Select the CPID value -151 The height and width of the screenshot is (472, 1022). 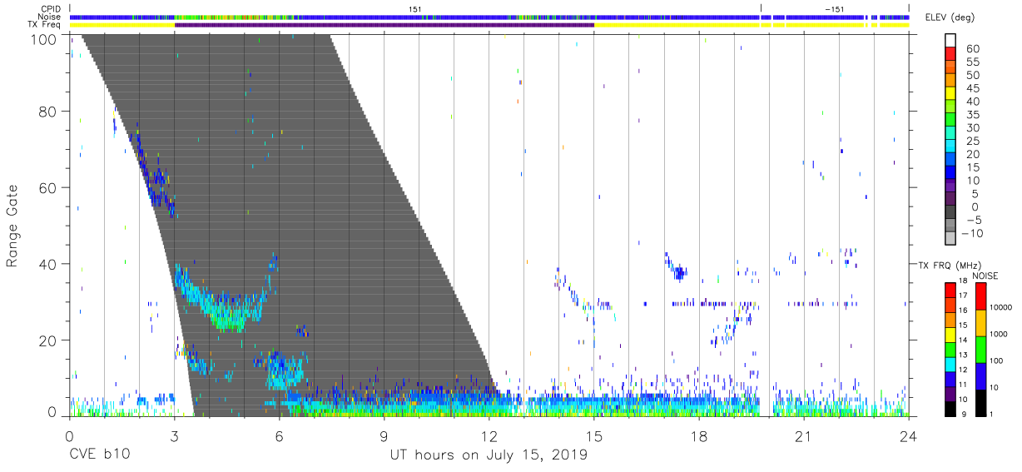click(834, 8)
